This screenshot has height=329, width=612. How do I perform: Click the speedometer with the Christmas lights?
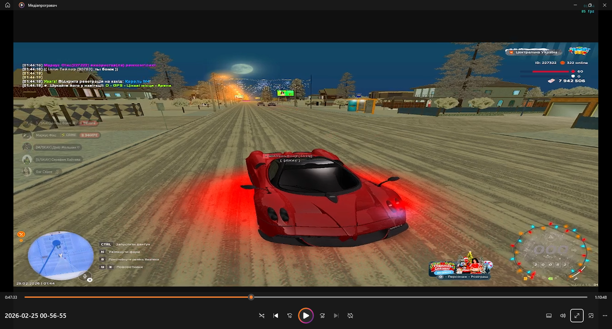click(550, 251)
